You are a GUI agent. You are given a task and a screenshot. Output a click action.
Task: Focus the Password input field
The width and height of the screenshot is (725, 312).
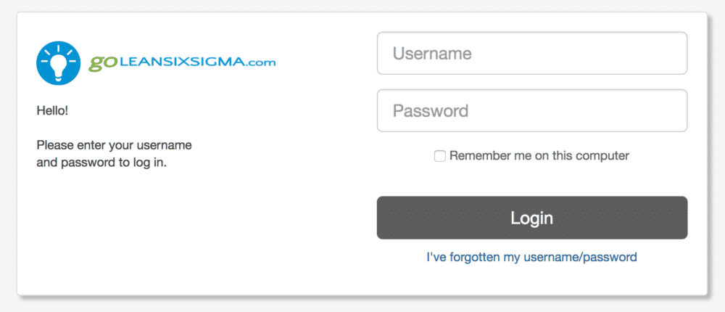point(531,110)
